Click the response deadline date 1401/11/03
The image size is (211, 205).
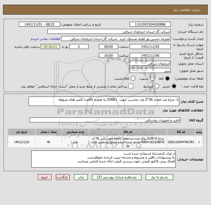pos(150,47)
